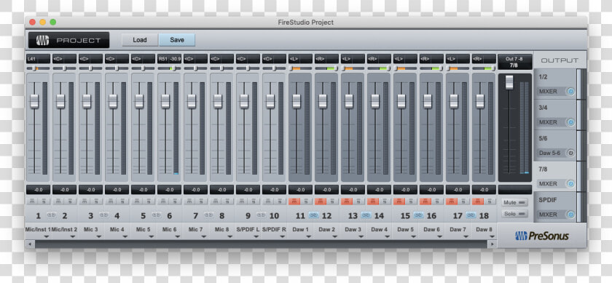Unmute channel 13 with its red M button
This screenshot has height=283, width=612.
(x=347, y=201)
